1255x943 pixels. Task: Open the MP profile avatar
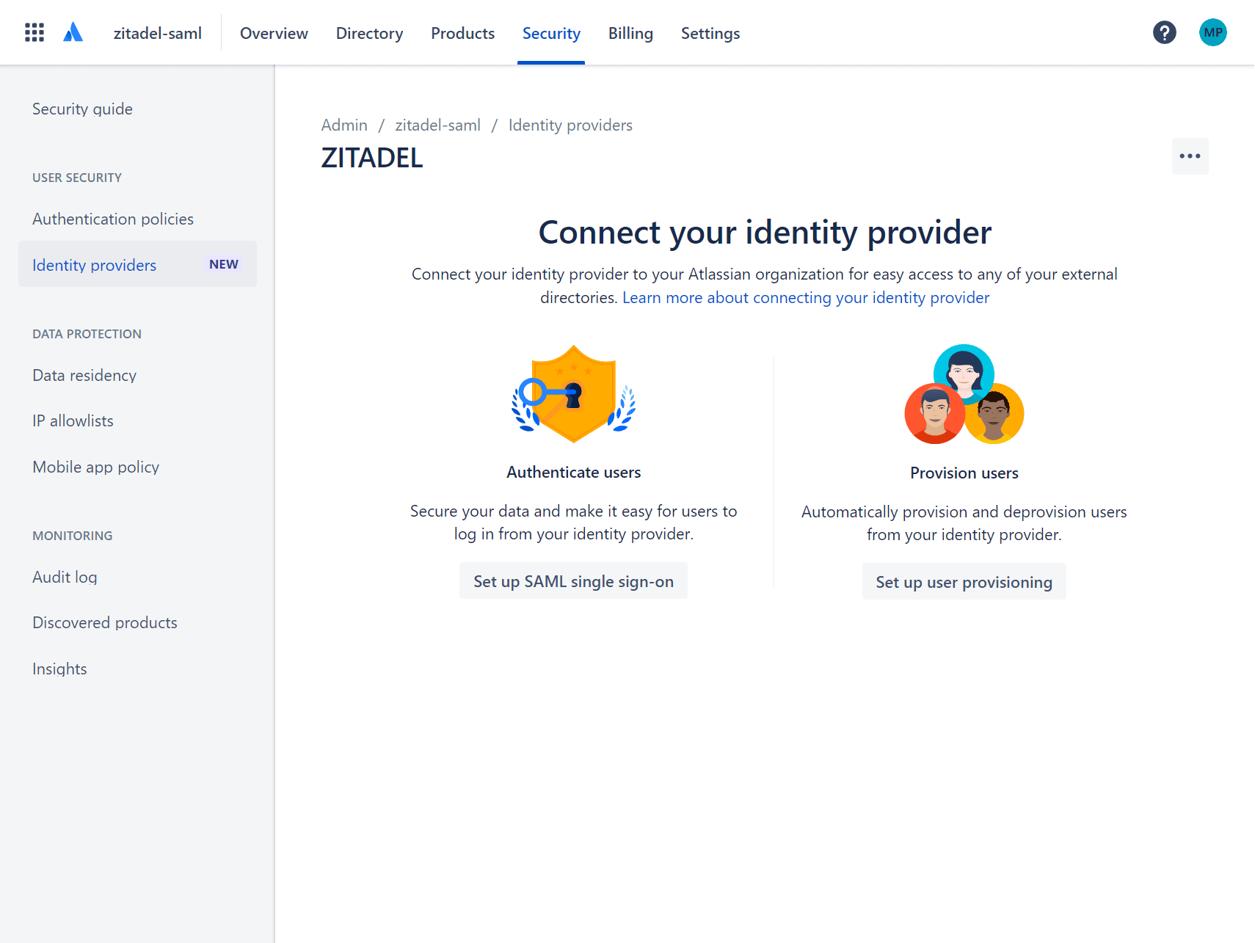(1212, 32)
